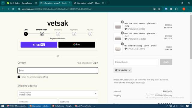Open the Chrome profile avatar

point(184,9)
